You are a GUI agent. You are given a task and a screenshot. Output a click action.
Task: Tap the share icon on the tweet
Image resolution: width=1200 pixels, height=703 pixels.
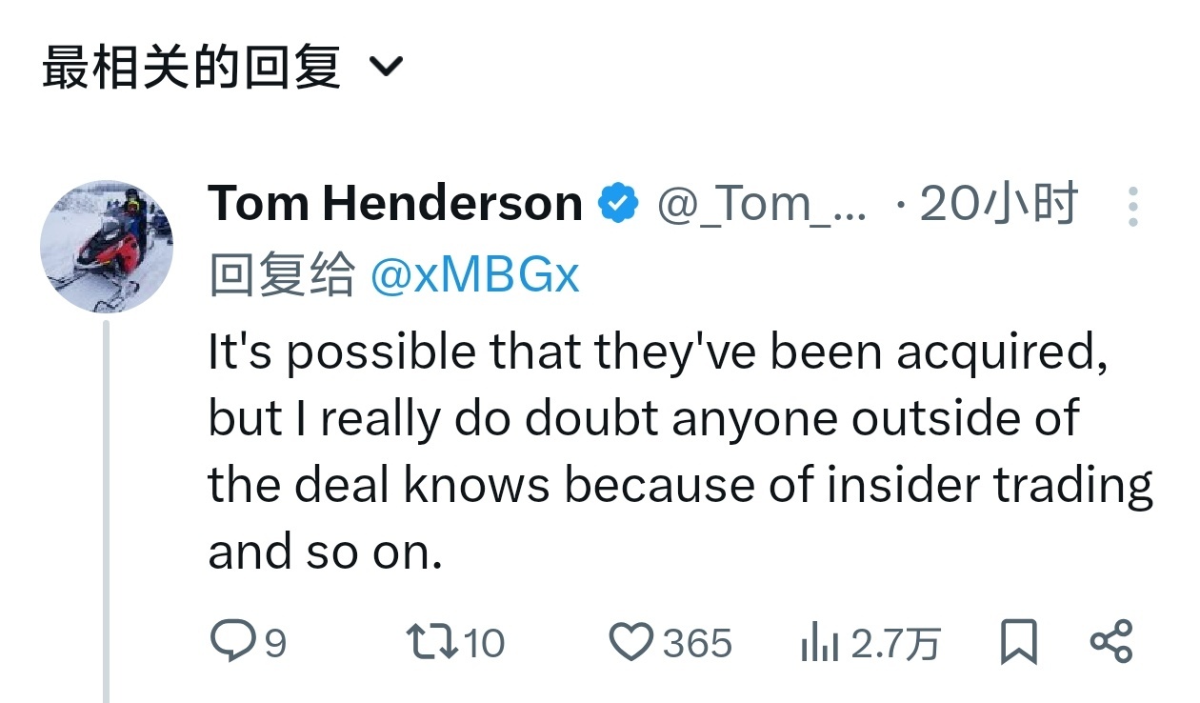[1110, 641]
